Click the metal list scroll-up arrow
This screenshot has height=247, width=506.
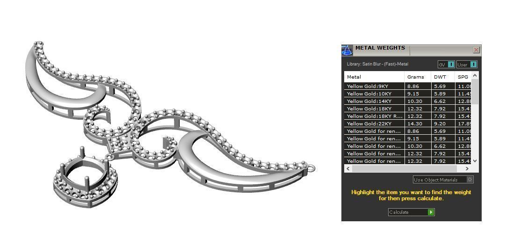coord(475,75)
